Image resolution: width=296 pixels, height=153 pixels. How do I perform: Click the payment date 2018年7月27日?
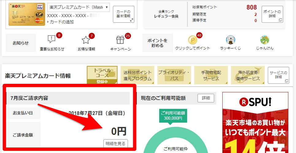click(x=97, y=113)
